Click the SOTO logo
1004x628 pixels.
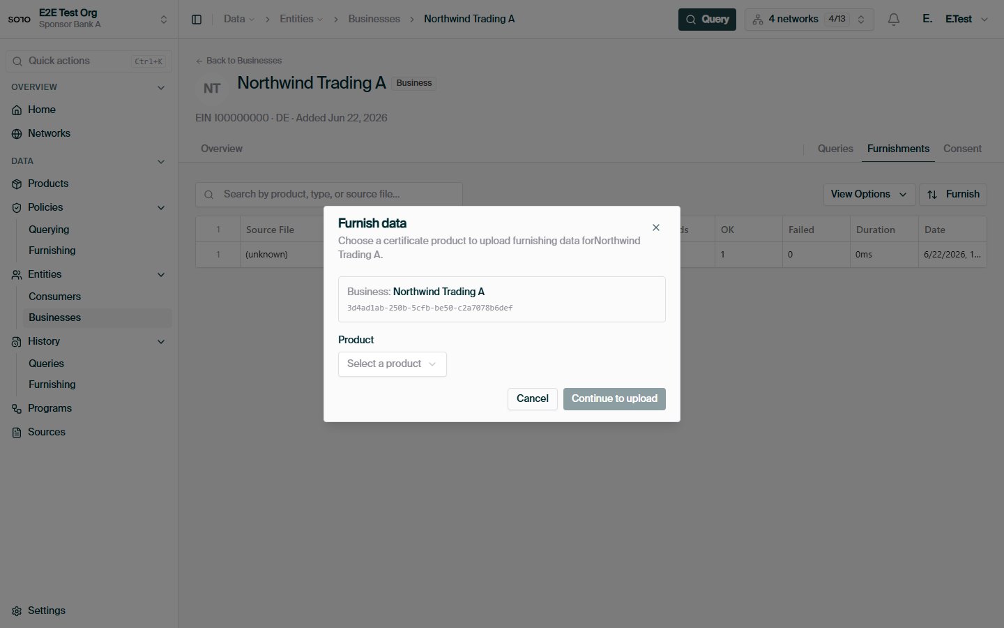(20, 20)
